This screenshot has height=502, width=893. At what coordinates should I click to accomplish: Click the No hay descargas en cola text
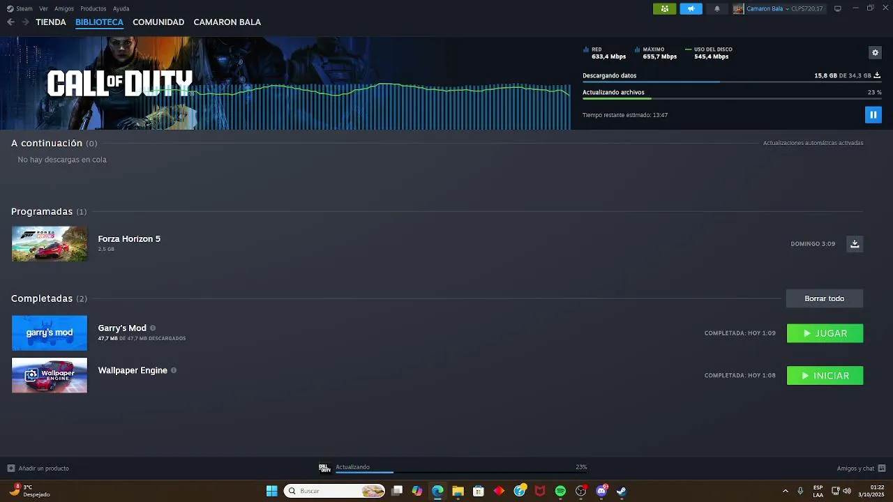click(x=62, y=160)
